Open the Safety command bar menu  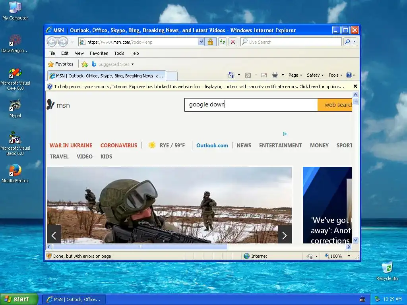coord(315,75)
